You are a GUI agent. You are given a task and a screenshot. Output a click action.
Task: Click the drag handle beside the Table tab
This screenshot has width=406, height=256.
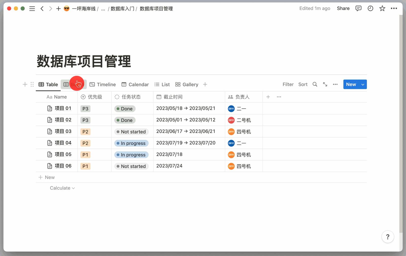pos(32,84)
